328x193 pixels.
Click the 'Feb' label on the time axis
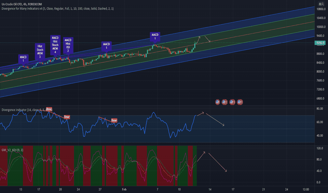click(x=124, y=189)
